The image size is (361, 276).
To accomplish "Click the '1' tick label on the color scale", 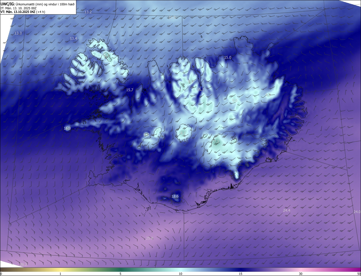I will (x=60, y=274).
